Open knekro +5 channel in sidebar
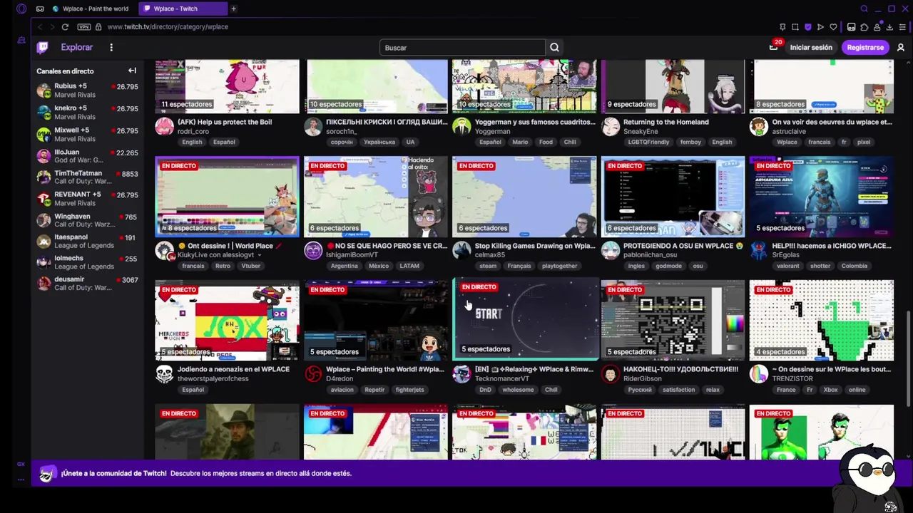This screenshot has height=513, width=913. coord(87,113)
